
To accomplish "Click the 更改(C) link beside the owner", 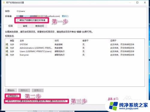I will tap(65, 16).
